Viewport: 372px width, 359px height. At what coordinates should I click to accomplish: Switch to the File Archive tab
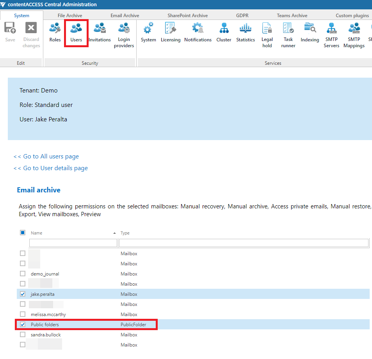(x=70, y=16)
